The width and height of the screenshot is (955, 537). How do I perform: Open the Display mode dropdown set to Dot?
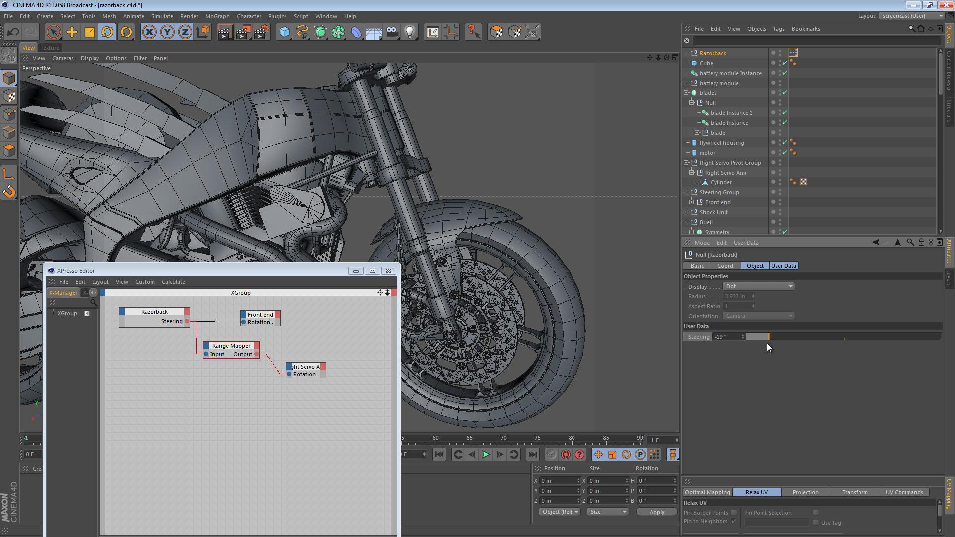[758, 286]
